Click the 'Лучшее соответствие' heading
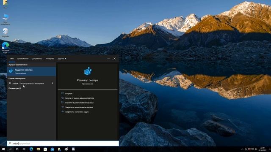 coord(18,65)
